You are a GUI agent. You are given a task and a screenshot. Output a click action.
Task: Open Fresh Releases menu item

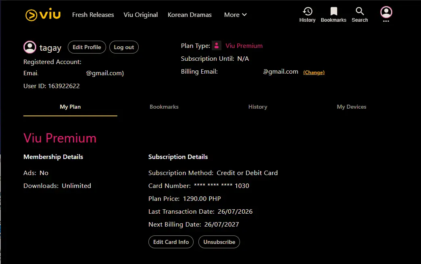pos(93,15)
